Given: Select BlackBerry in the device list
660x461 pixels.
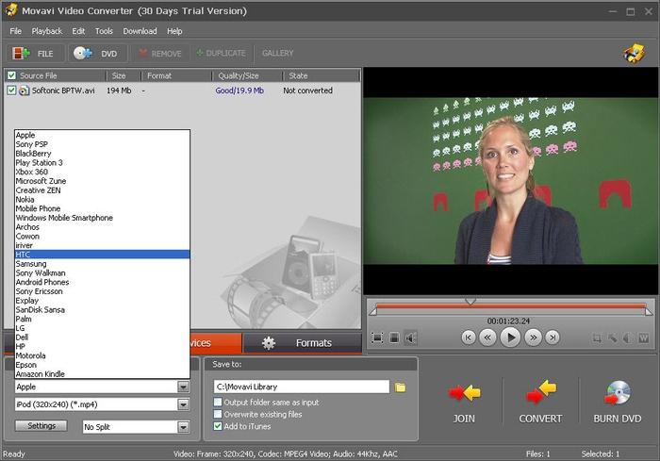Looking at the screenshot, I should pos(102,154).
